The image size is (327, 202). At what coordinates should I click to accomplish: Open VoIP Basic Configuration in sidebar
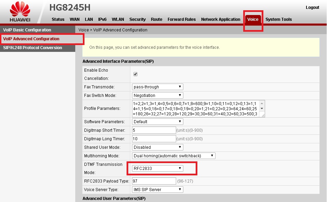pos(27,30)
